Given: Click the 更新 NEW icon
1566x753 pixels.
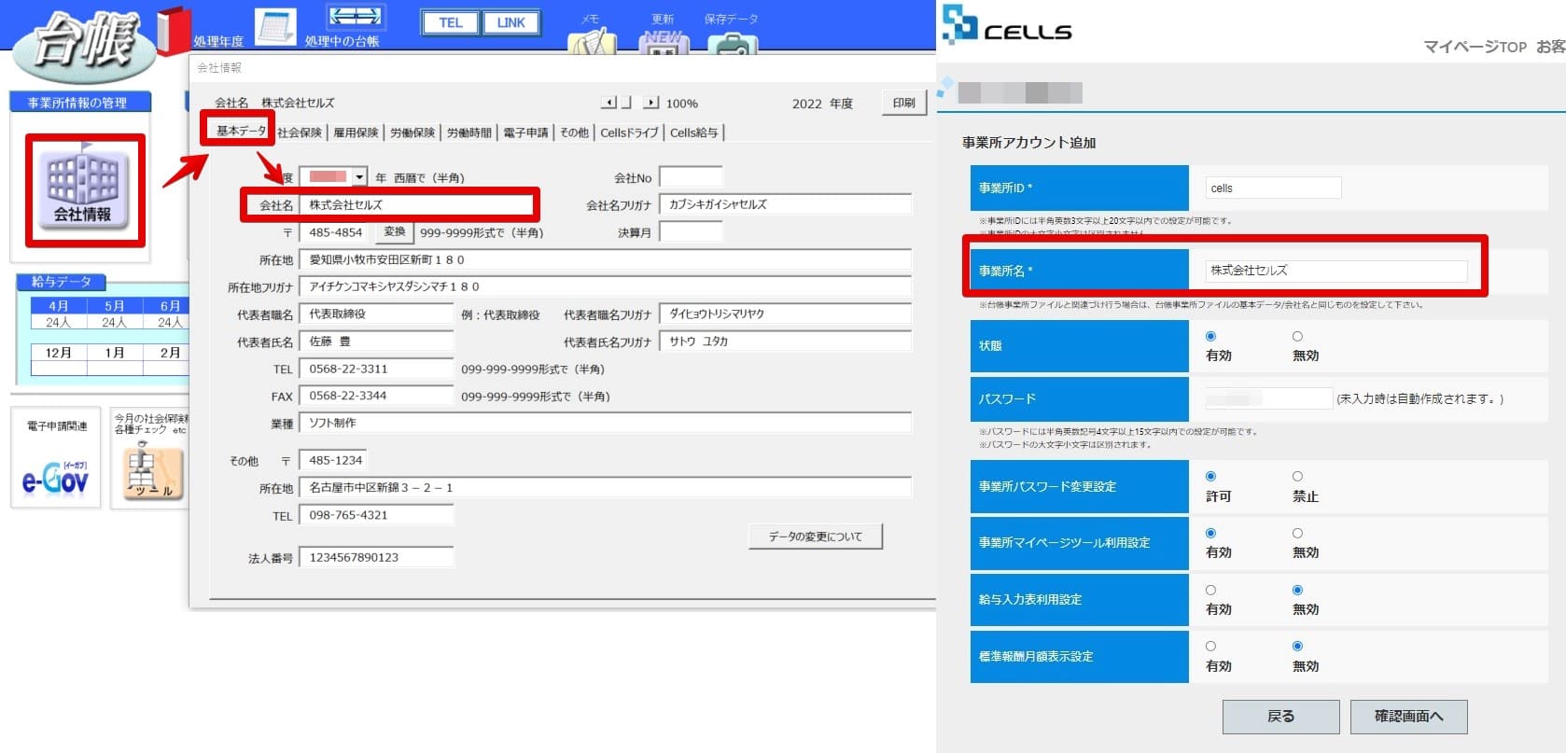Looking at the screenshot, I should point(663,43).
